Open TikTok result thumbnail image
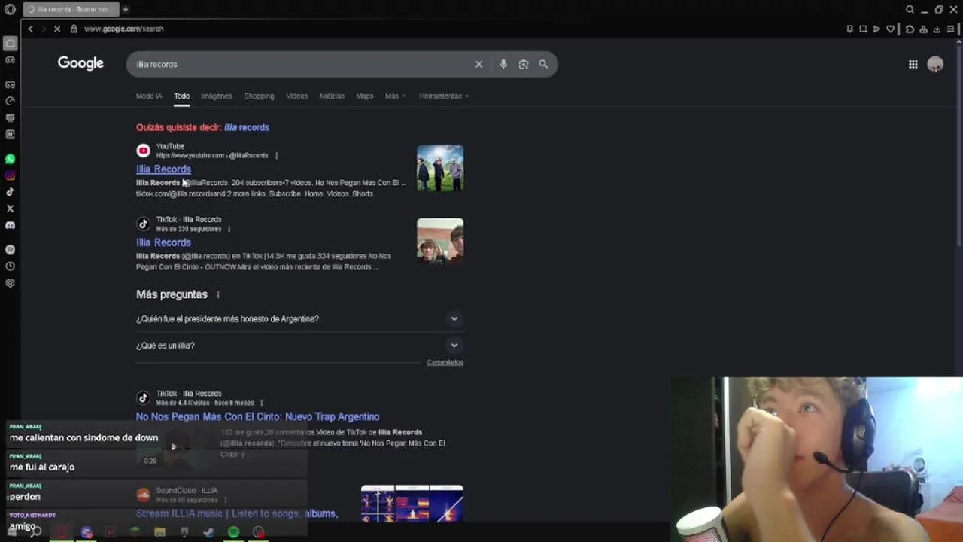The height and width of the screenshot is (542, 963). 440,241
